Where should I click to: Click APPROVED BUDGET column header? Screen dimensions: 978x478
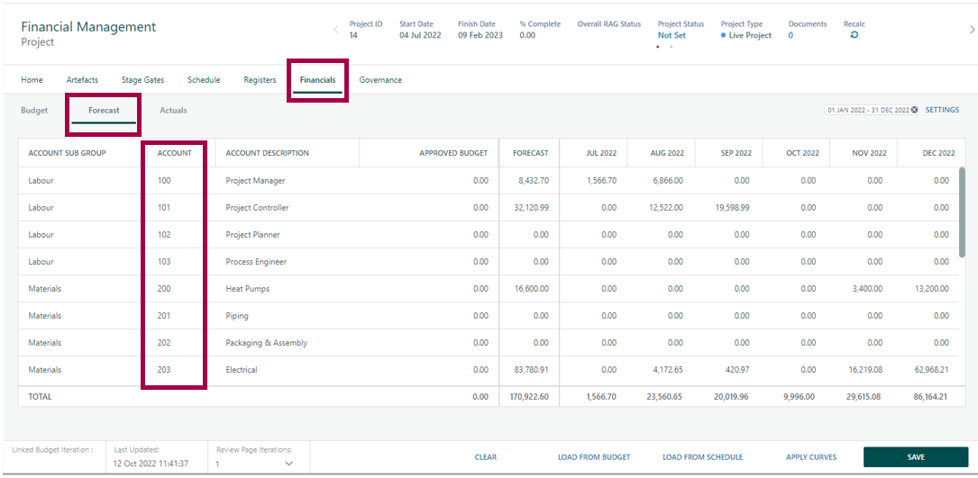tap(453, 153)
